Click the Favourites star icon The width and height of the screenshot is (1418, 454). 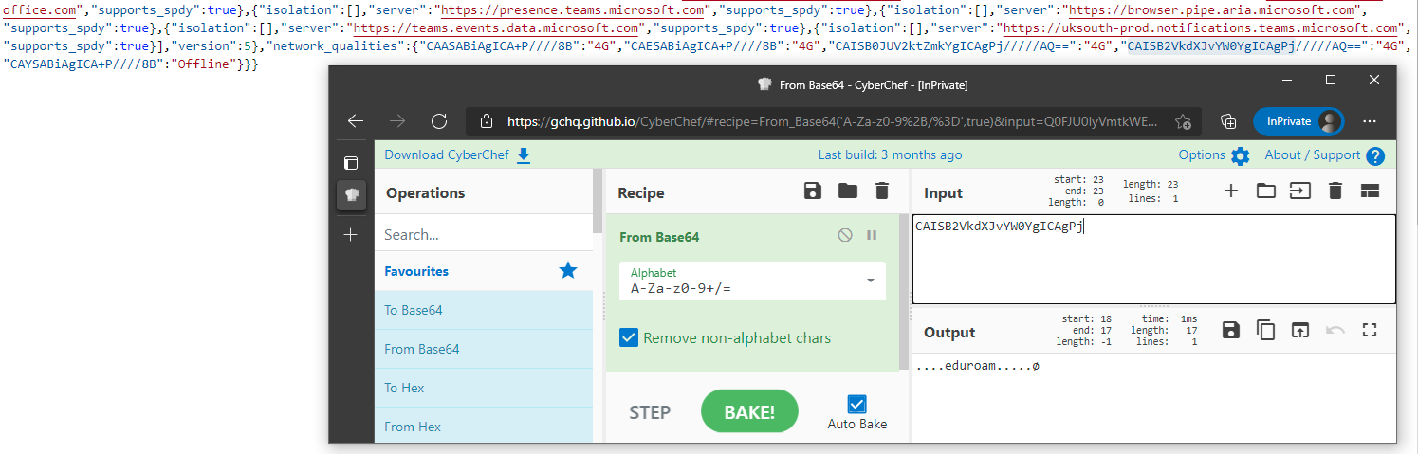(568, 271)
